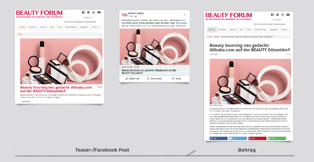Share article via red Pinterest button
The width and height of the screenshot is (314, 162).
257,138
